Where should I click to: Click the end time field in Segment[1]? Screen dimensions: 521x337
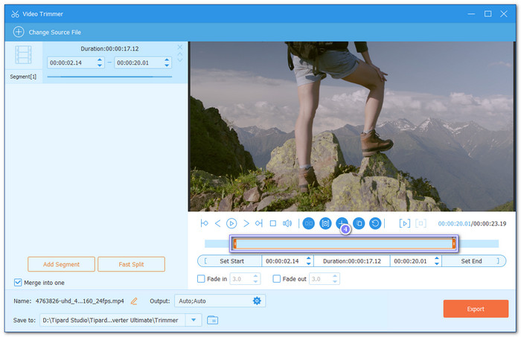click(143, 62)
